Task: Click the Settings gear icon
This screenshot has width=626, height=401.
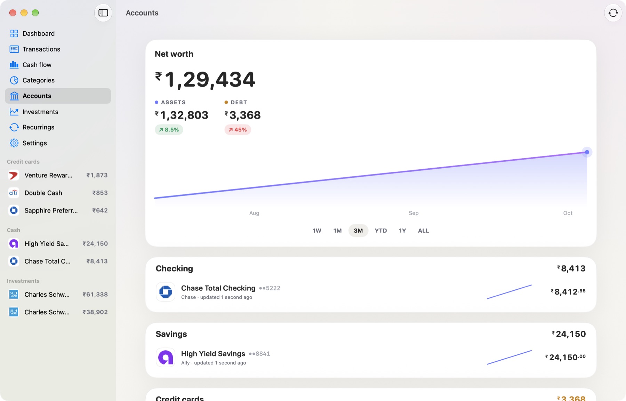Action: 14,143
